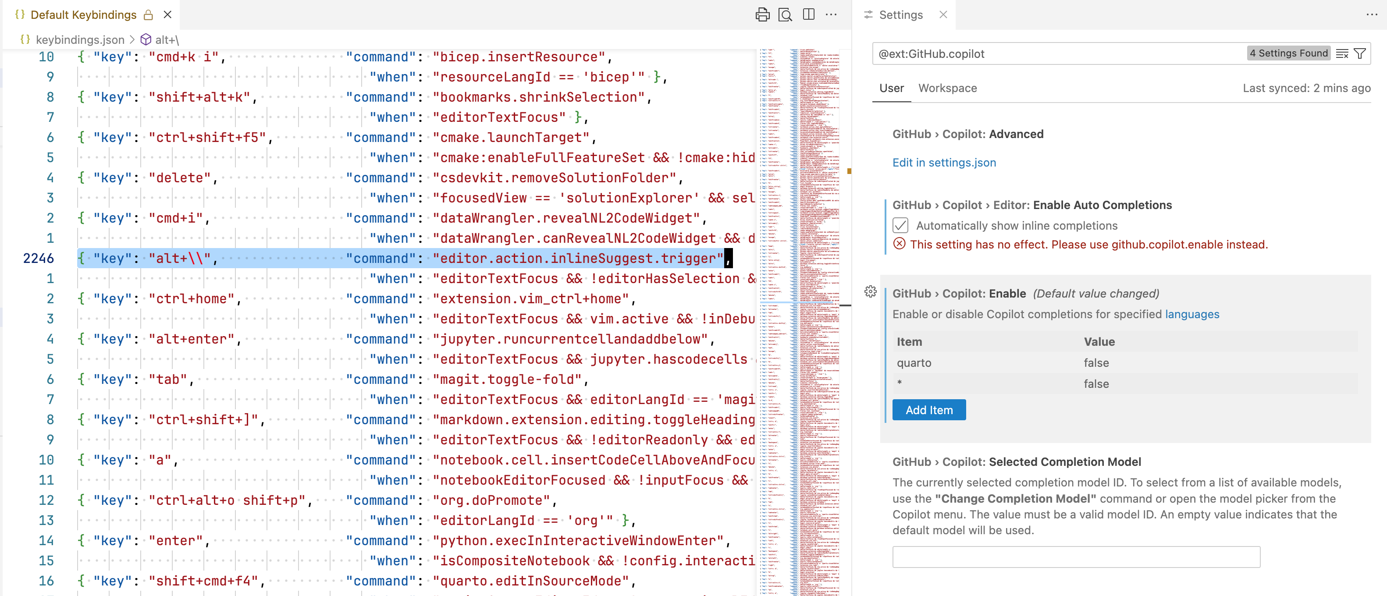Click the keybindings.json breadcrumb
The height and width of the screenshot is (596, 1387).
(80, 39)
